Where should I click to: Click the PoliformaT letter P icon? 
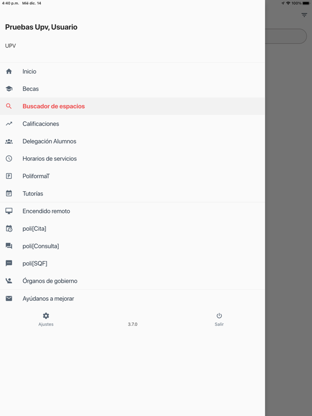coord(9,176)
